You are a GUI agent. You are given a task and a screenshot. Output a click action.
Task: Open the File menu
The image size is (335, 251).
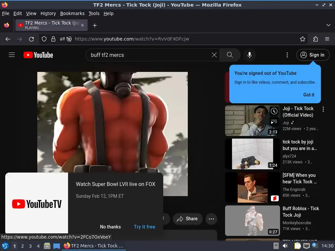[6, 13]
